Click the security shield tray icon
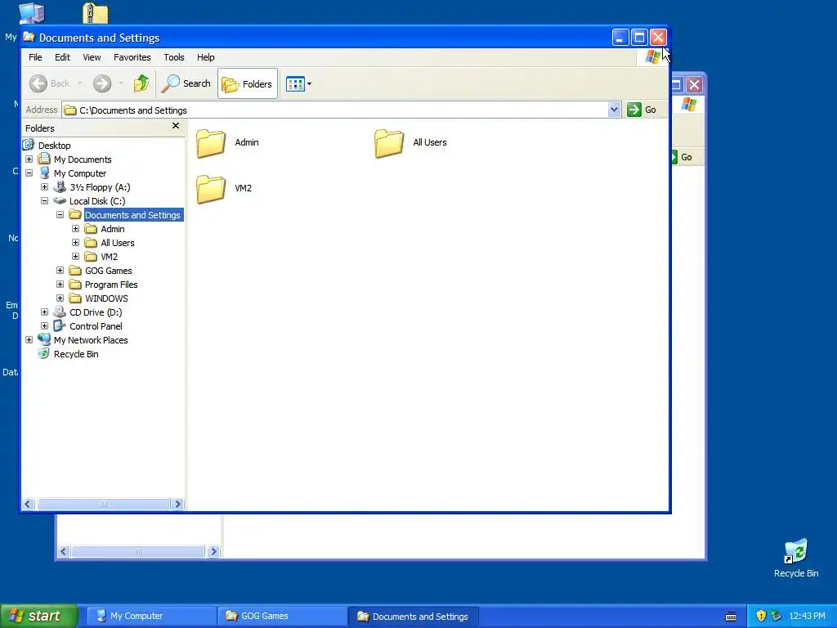 coord(761,616)
